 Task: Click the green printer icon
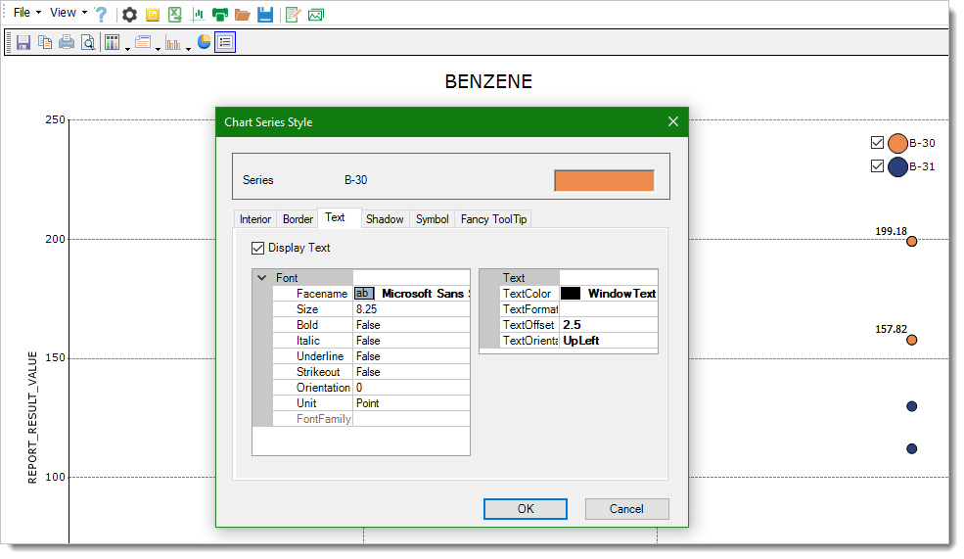(220, 15)
